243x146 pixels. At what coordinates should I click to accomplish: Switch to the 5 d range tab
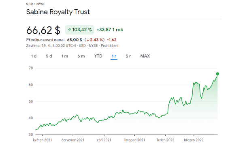pyautogui.click(x=49, y=56)
